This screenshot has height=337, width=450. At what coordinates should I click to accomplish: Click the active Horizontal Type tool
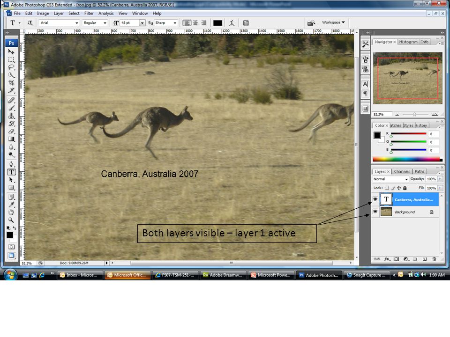11,172
